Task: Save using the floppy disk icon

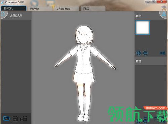Action: [15, 119]
